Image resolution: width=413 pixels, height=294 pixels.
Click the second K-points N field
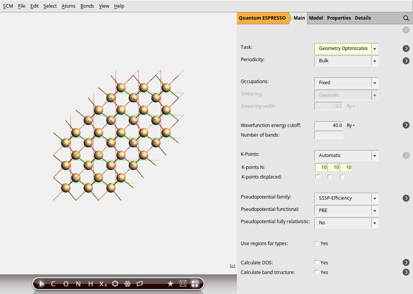(334, 167)
